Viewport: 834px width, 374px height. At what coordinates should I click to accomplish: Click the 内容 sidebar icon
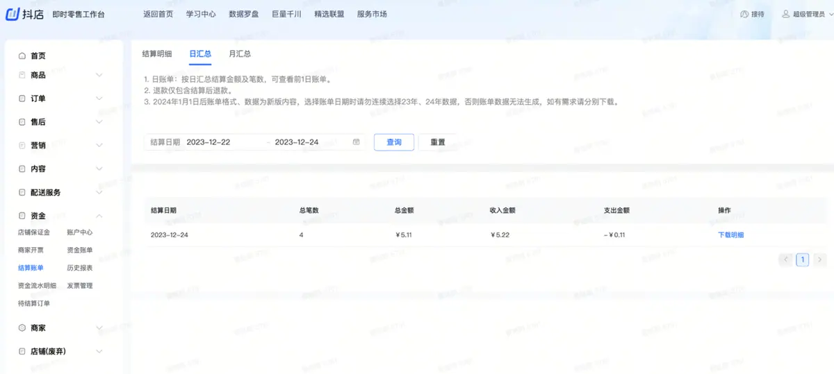[22, 169]
